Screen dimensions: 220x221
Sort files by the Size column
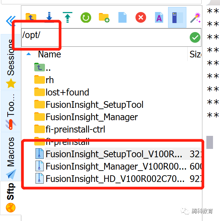(x=195, y=54)
